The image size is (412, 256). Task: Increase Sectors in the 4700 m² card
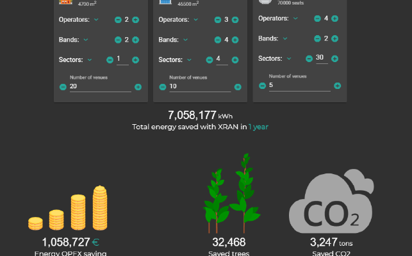pyautogui.click(x=136, y=60)
